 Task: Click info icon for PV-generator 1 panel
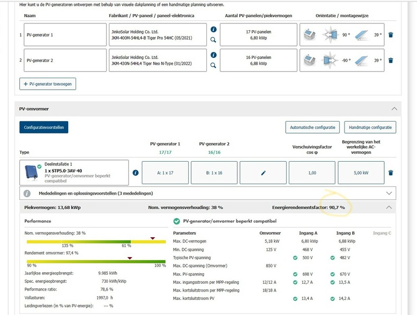coord(213,30)
